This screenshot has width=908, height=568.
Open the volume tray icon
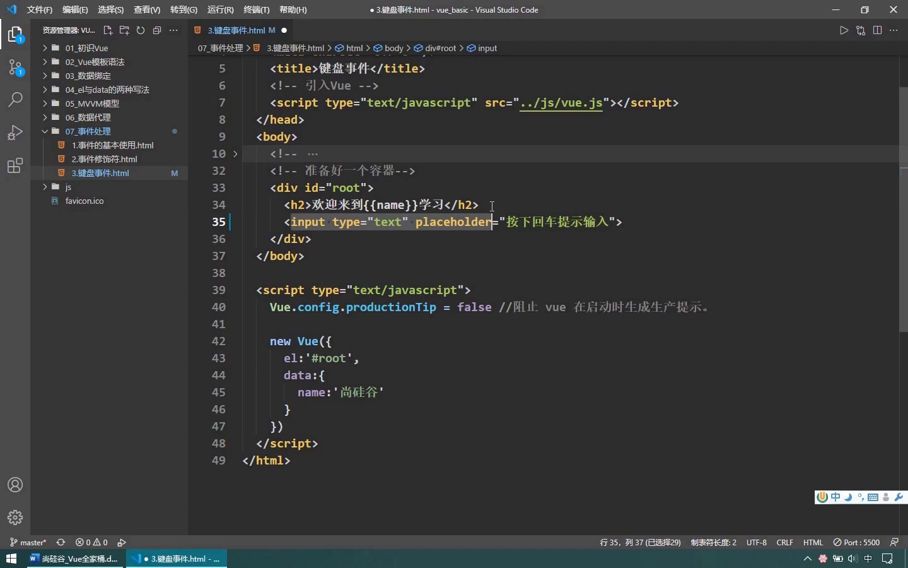coord(853,559)
